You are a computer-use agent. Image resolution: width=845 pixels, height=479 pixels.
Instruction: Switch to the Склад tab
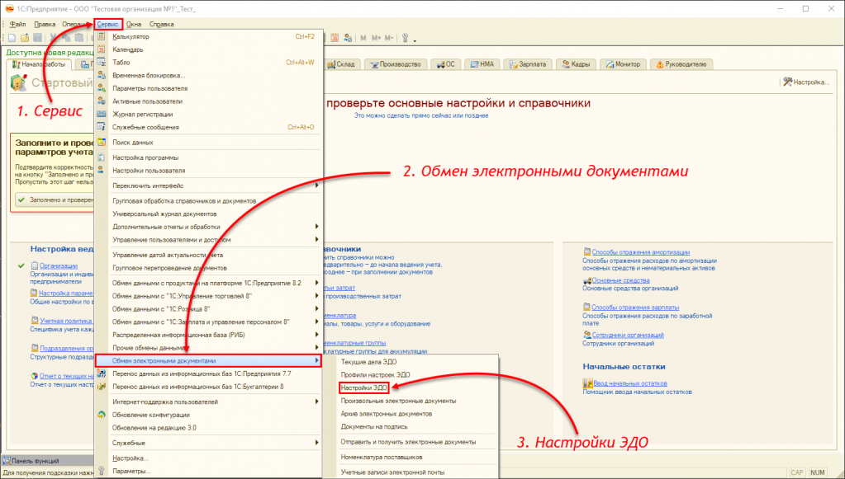pyautogui.click(x=341, y=64)
